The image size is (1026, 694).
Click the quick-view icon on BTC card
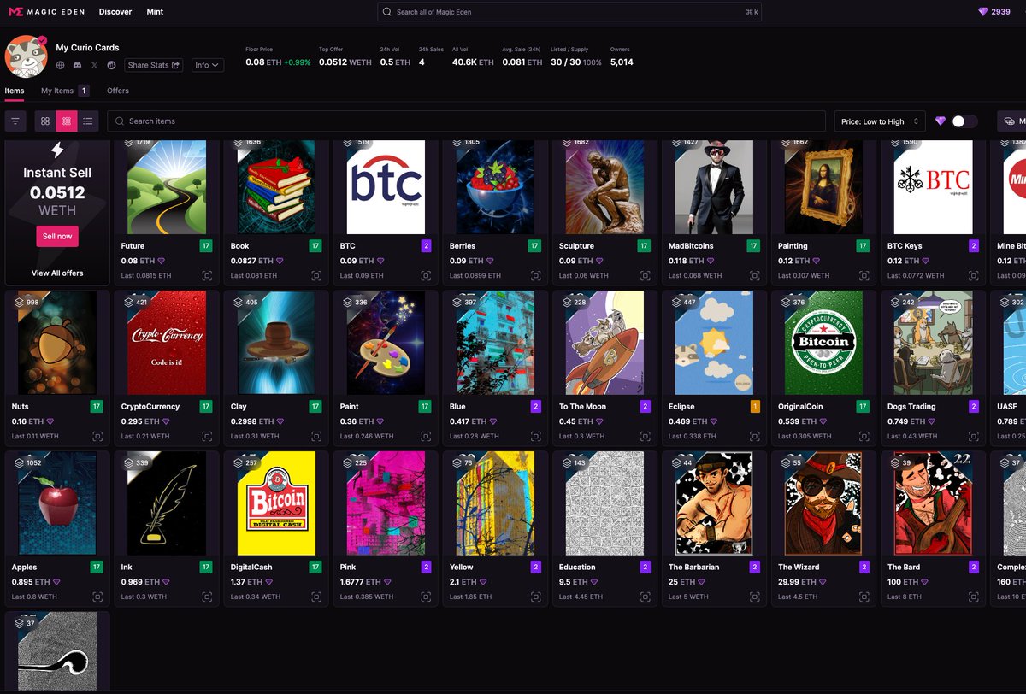click(x=427, y=276)
